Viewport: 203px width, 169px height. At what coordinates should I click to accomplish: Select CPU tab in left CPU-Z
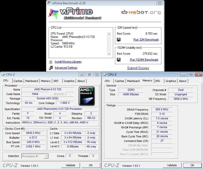point(6,81)
